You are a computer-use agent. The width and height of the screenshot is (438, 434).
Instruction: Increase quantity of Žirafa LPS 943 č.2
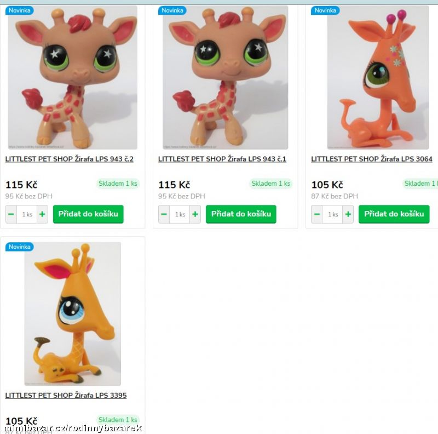(42, 214)
